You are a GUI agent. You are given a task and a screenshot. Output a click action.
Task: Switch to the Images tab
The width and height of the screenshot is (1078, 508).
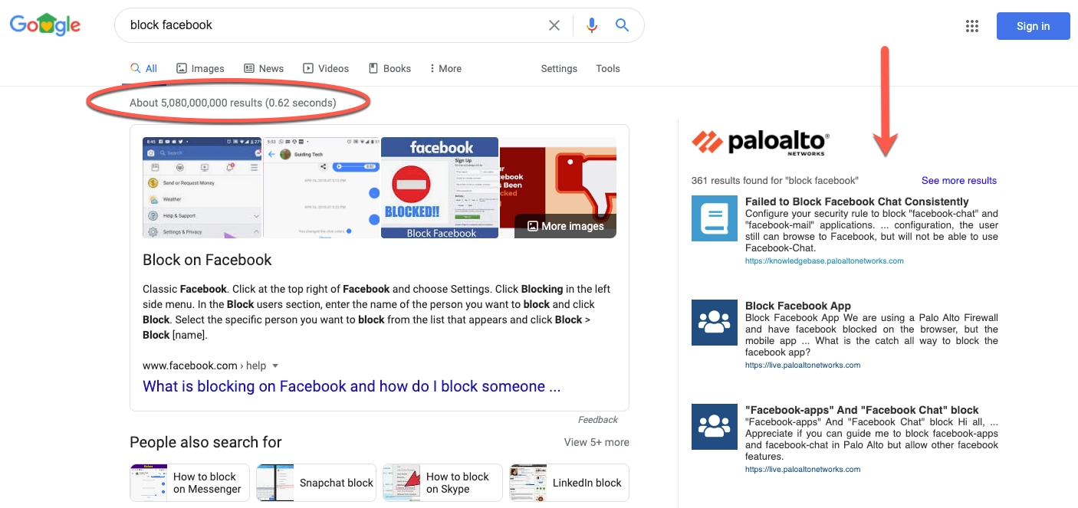pyautogui.click(x=200, y=68)
